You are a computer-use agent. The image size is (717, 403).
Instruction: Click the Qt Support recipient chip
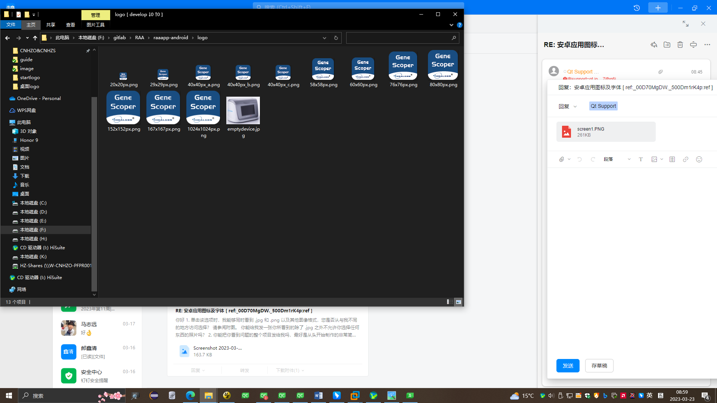click(x=603, y=106)
